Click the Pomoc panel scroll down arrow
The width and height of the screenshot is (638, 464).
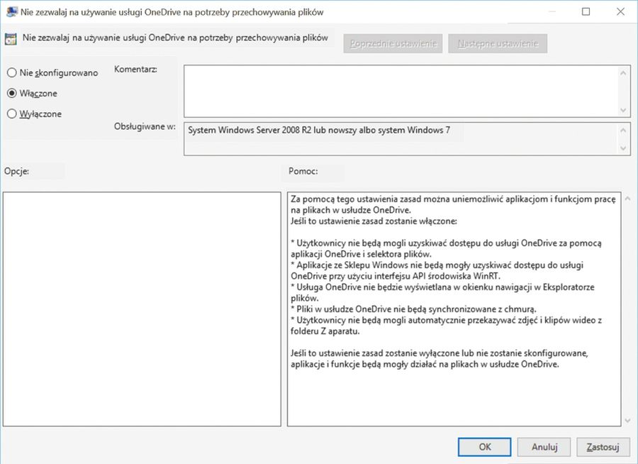(x=627, y=420)
